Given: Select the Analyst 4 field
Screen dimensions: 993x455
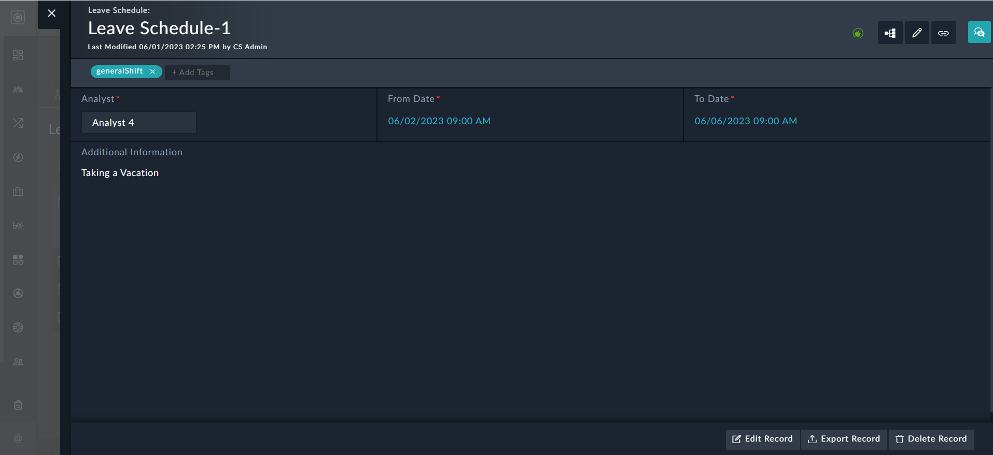Looking at the screenshot, I should 138,123.
